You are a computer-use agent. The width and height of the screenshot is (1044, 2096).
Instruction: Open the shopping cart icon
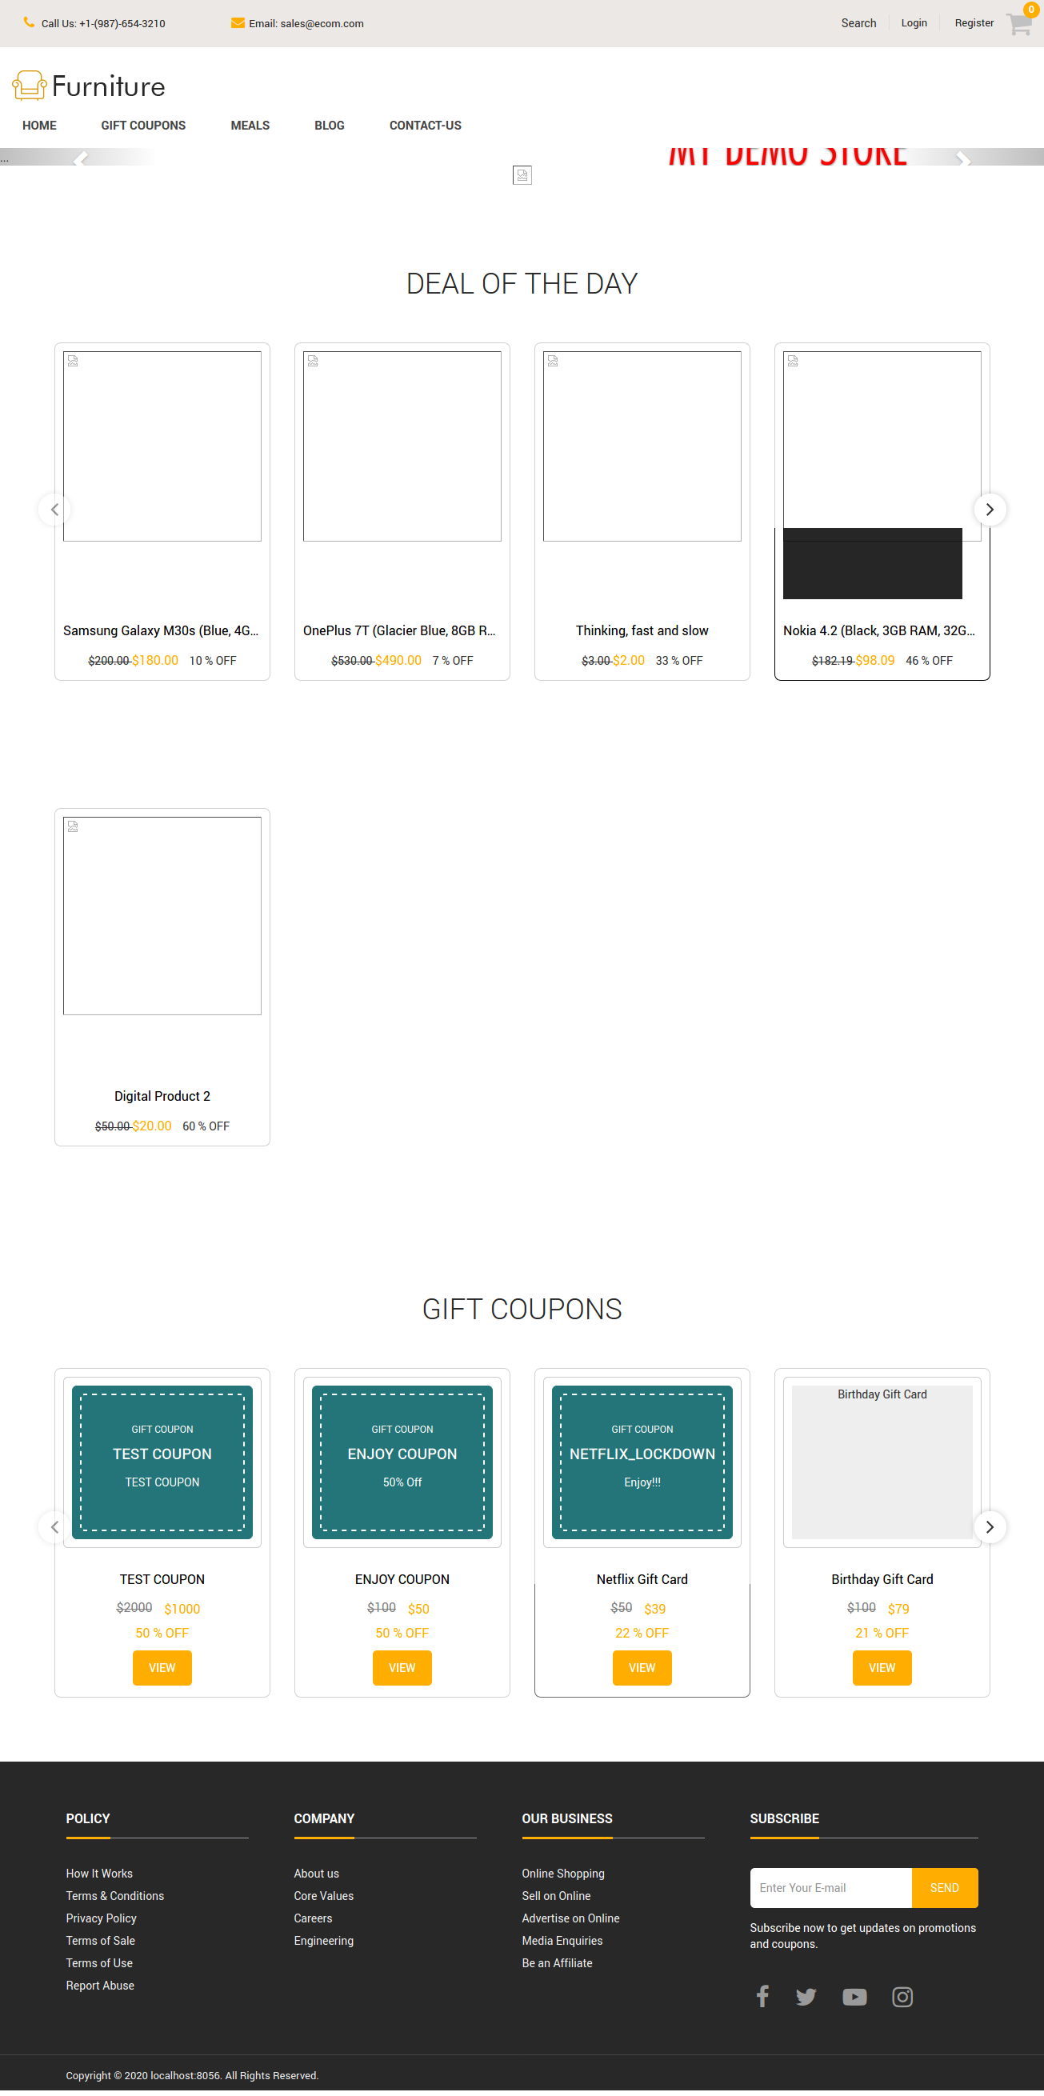(x=1018, y=23)
